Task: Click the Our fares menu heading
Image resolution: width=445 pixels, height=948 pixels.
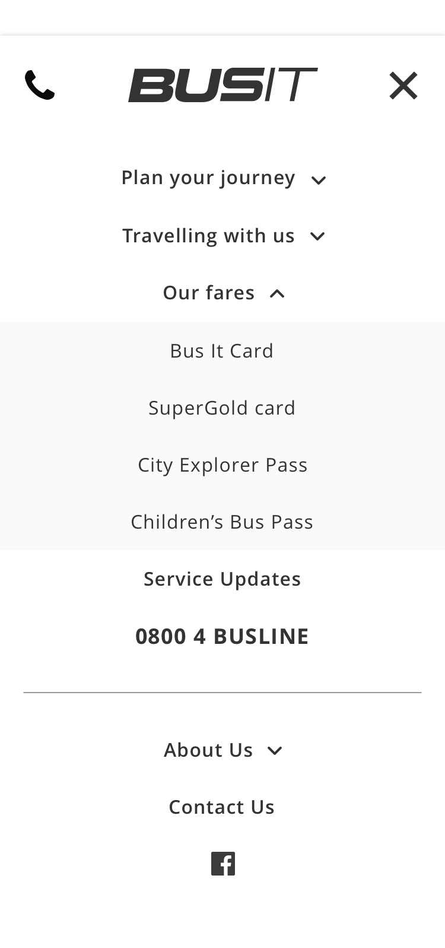Action: point(209,293)
